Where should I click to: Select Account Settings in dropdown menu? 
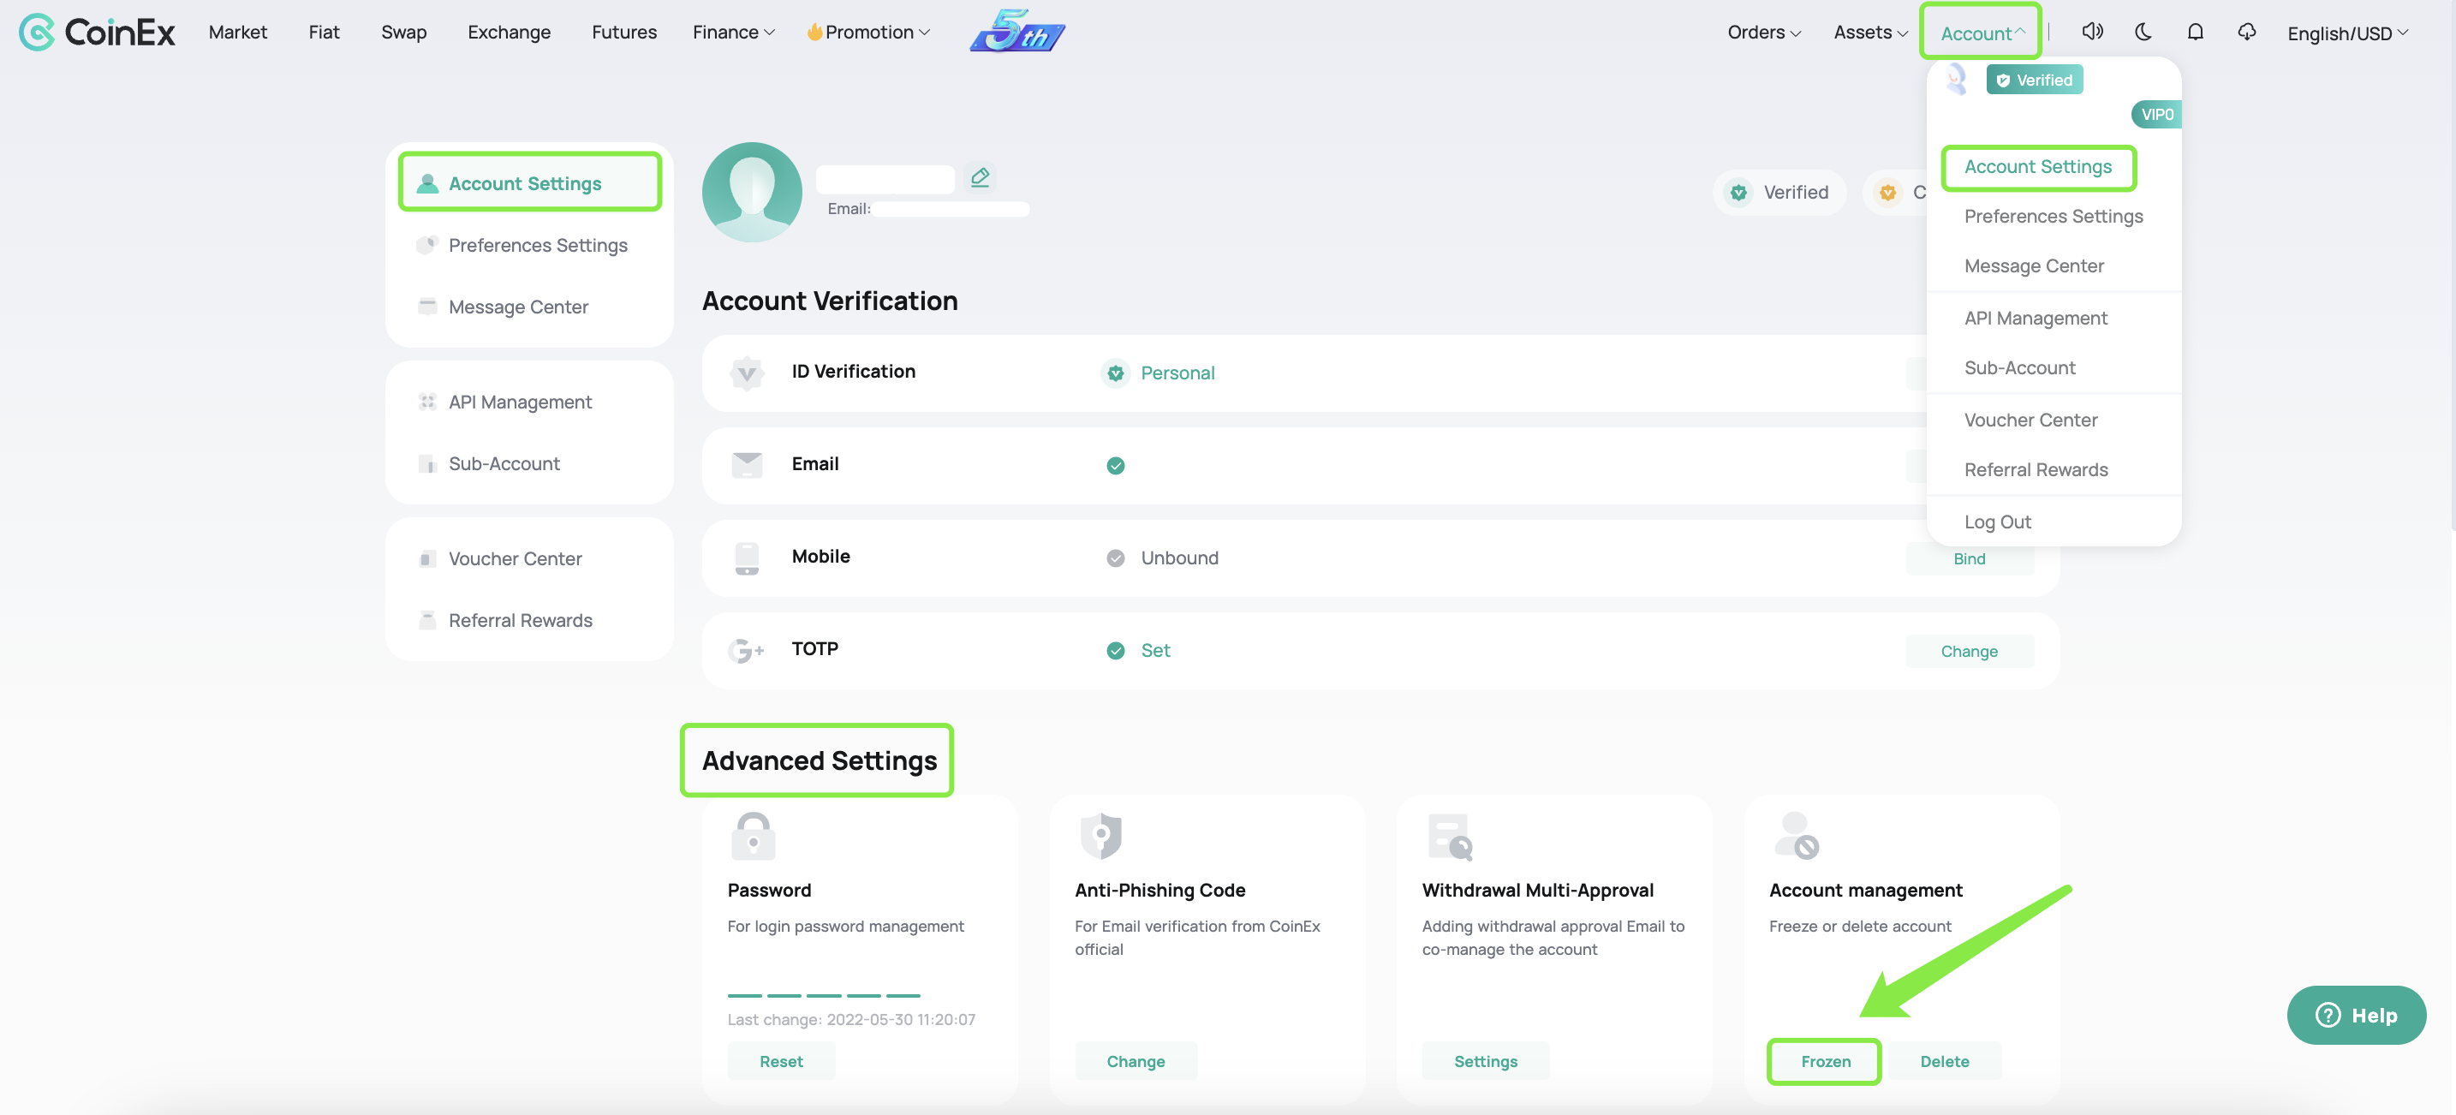coord(2037,167)
